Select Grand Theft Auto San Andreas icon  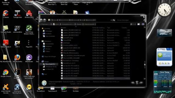tap(29, 74)
